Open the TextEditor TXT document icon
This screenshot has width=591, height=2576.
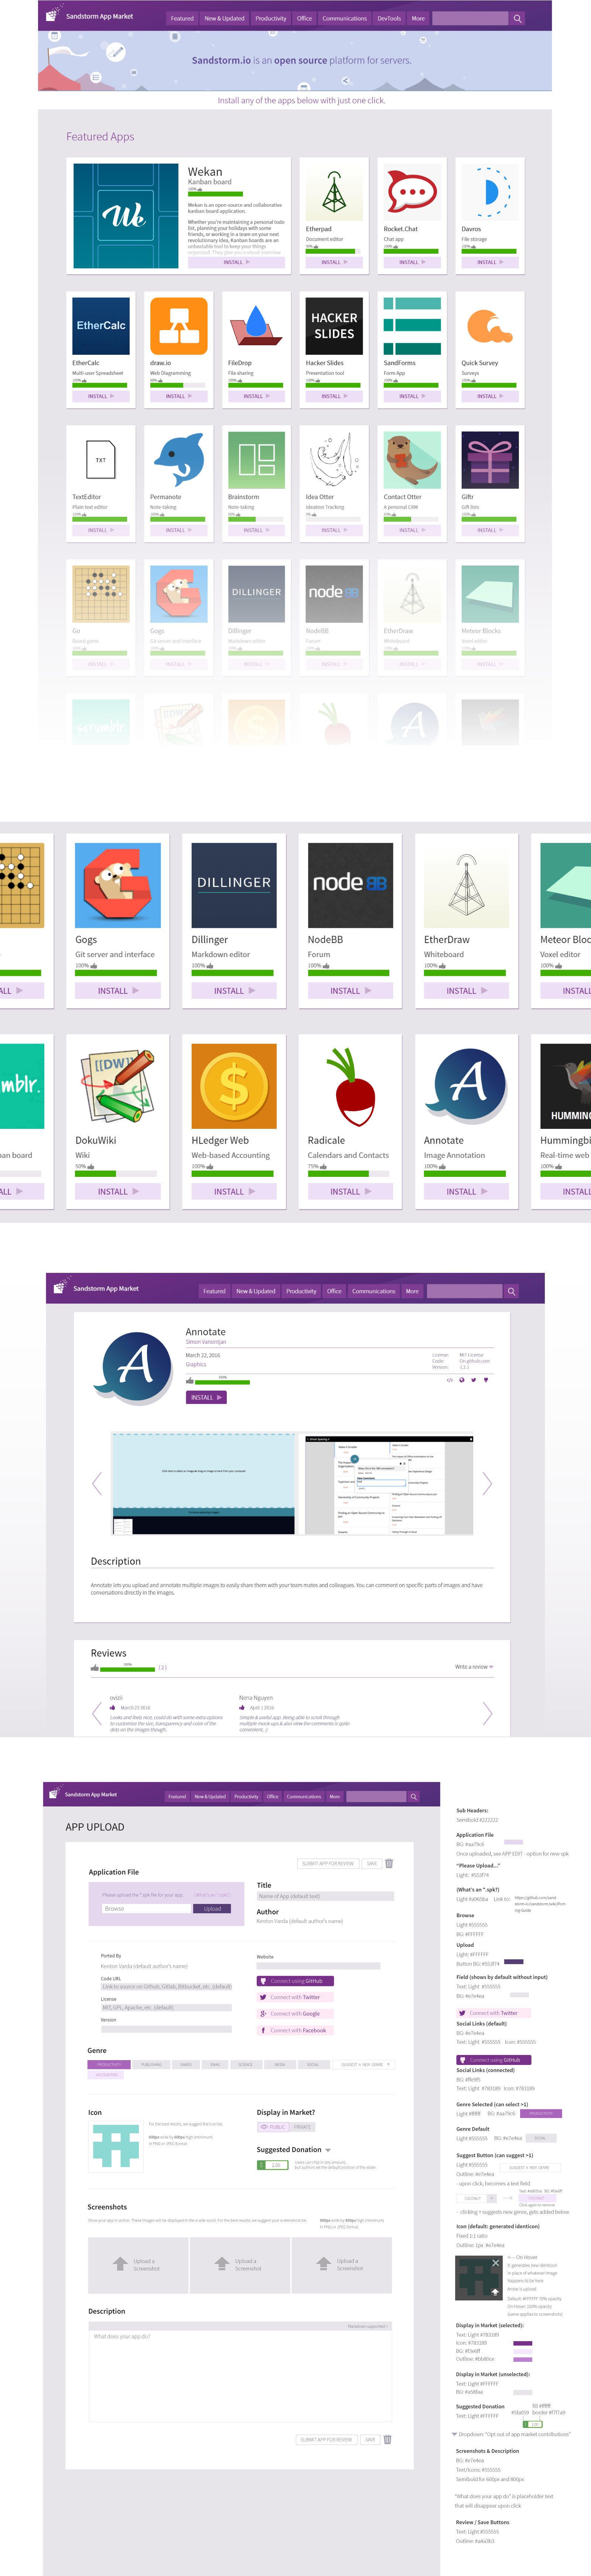(101, 460)
